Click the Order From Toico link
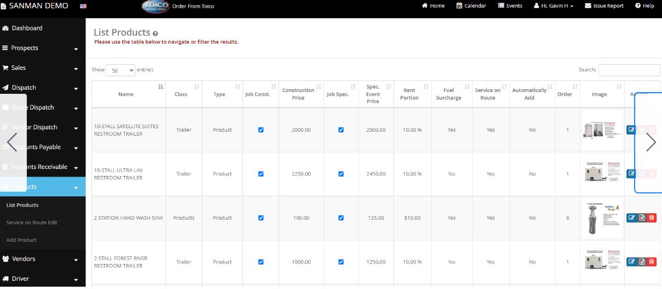This screenshot has width=662, height=289. pyautogui.click(x=193, y=6)
